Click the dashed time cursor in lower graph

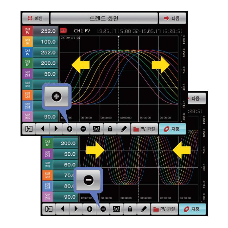[139, 169]
